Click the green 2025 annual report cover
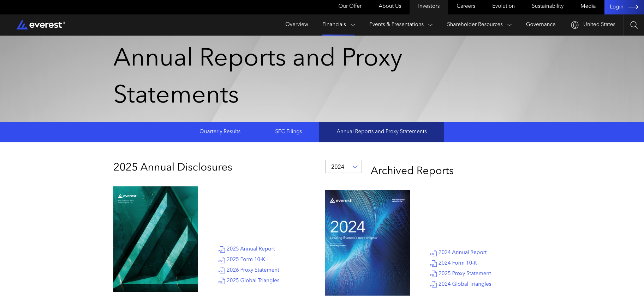This screenshot has height=303, width=644. (x=156, y=239)
